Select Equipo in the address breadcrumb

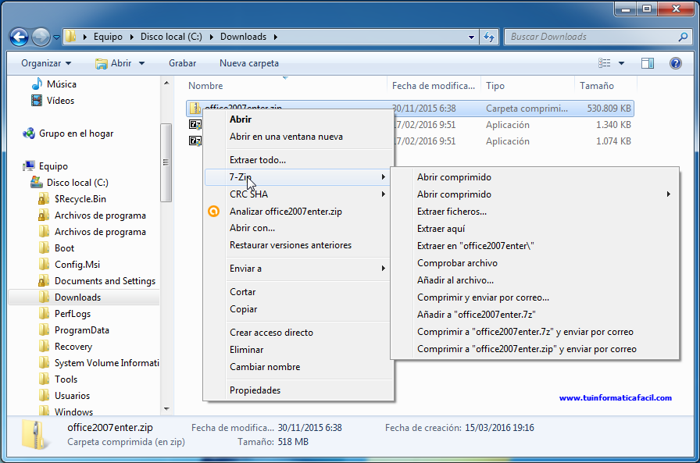tap(108, 37)
